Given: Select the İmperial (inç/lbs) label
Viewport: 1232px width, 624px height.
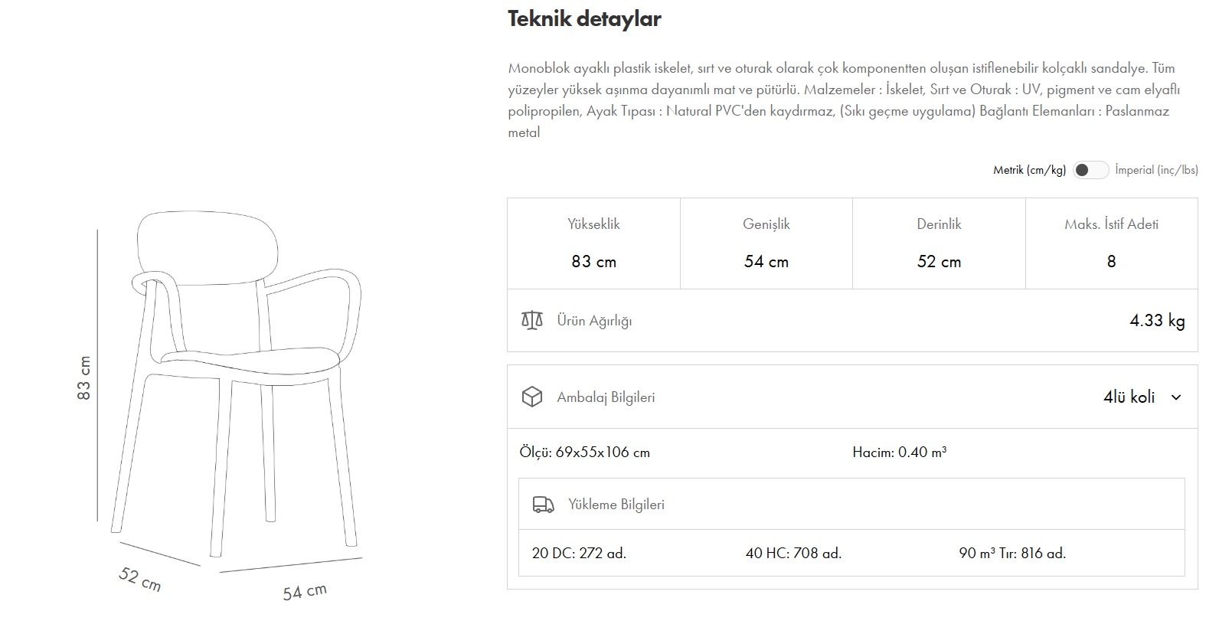Looking at the screenshot, I should click(x=1156, y=170).
